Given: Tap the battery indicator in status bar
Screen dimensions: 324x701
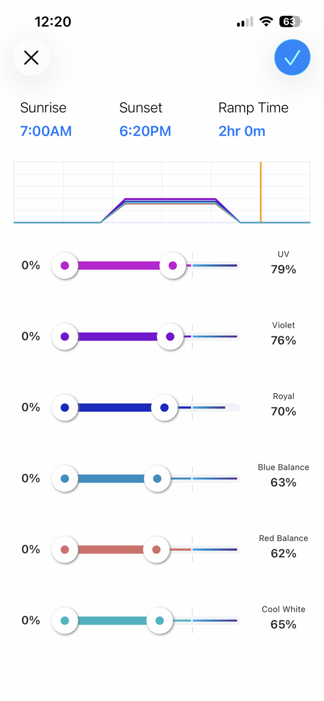Looking at the screenshot, I should tap(291, 22).
